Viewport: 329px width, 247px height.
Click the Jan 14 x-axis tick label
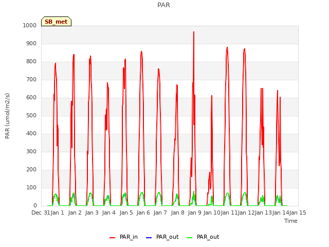click(x=281, y=213)
